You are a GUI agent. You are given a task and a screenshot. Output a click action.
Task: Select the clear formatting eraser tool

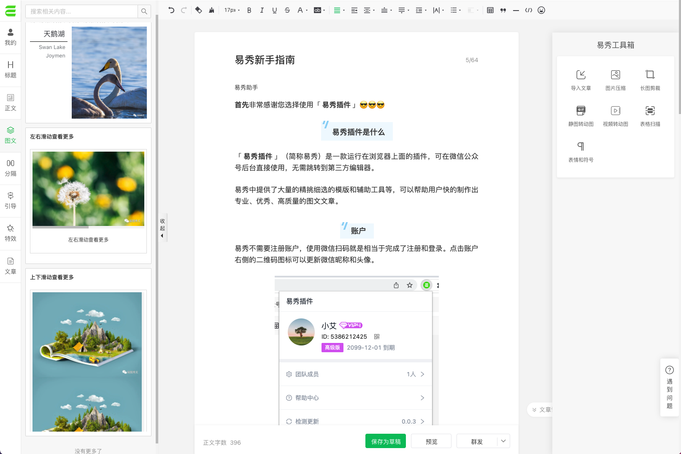coord(198,10)
